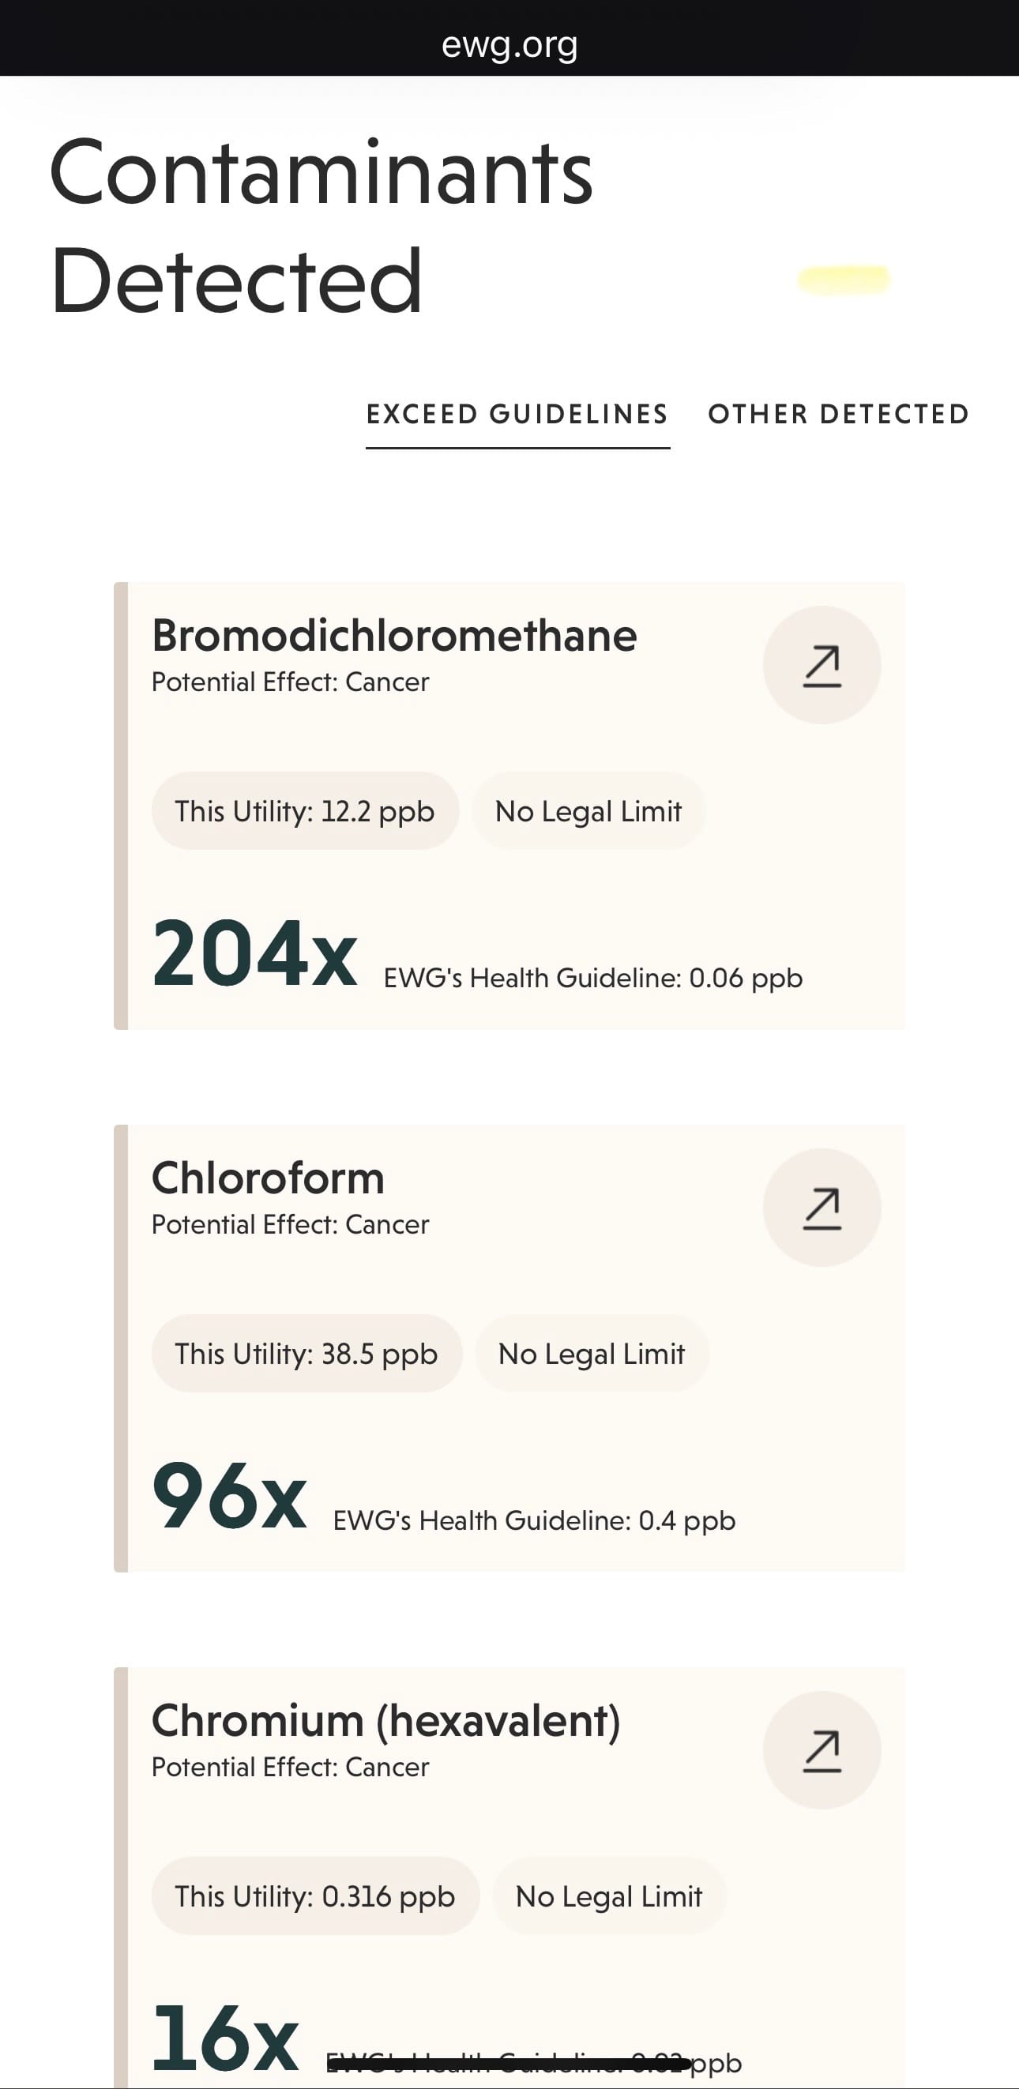Screen dimensions: 1019x2089
Task: Click Chloroform contaminant title
Action: (268, 1178)
